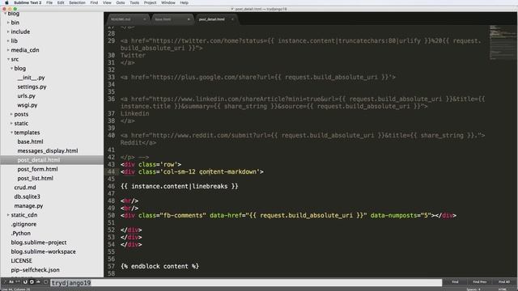Screen dimensions: 518x291
Task: Open __init__.py in sidebar
Action: pos(31,78)
